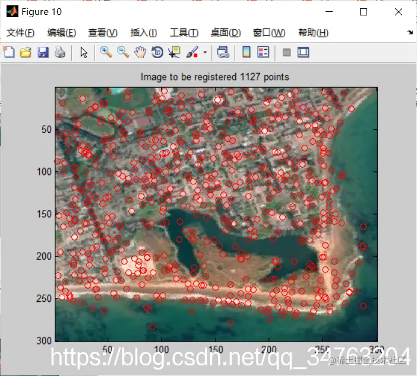Open the 插入(I) menu
Screen dimensions: 417x376
[x=144, y=33]
